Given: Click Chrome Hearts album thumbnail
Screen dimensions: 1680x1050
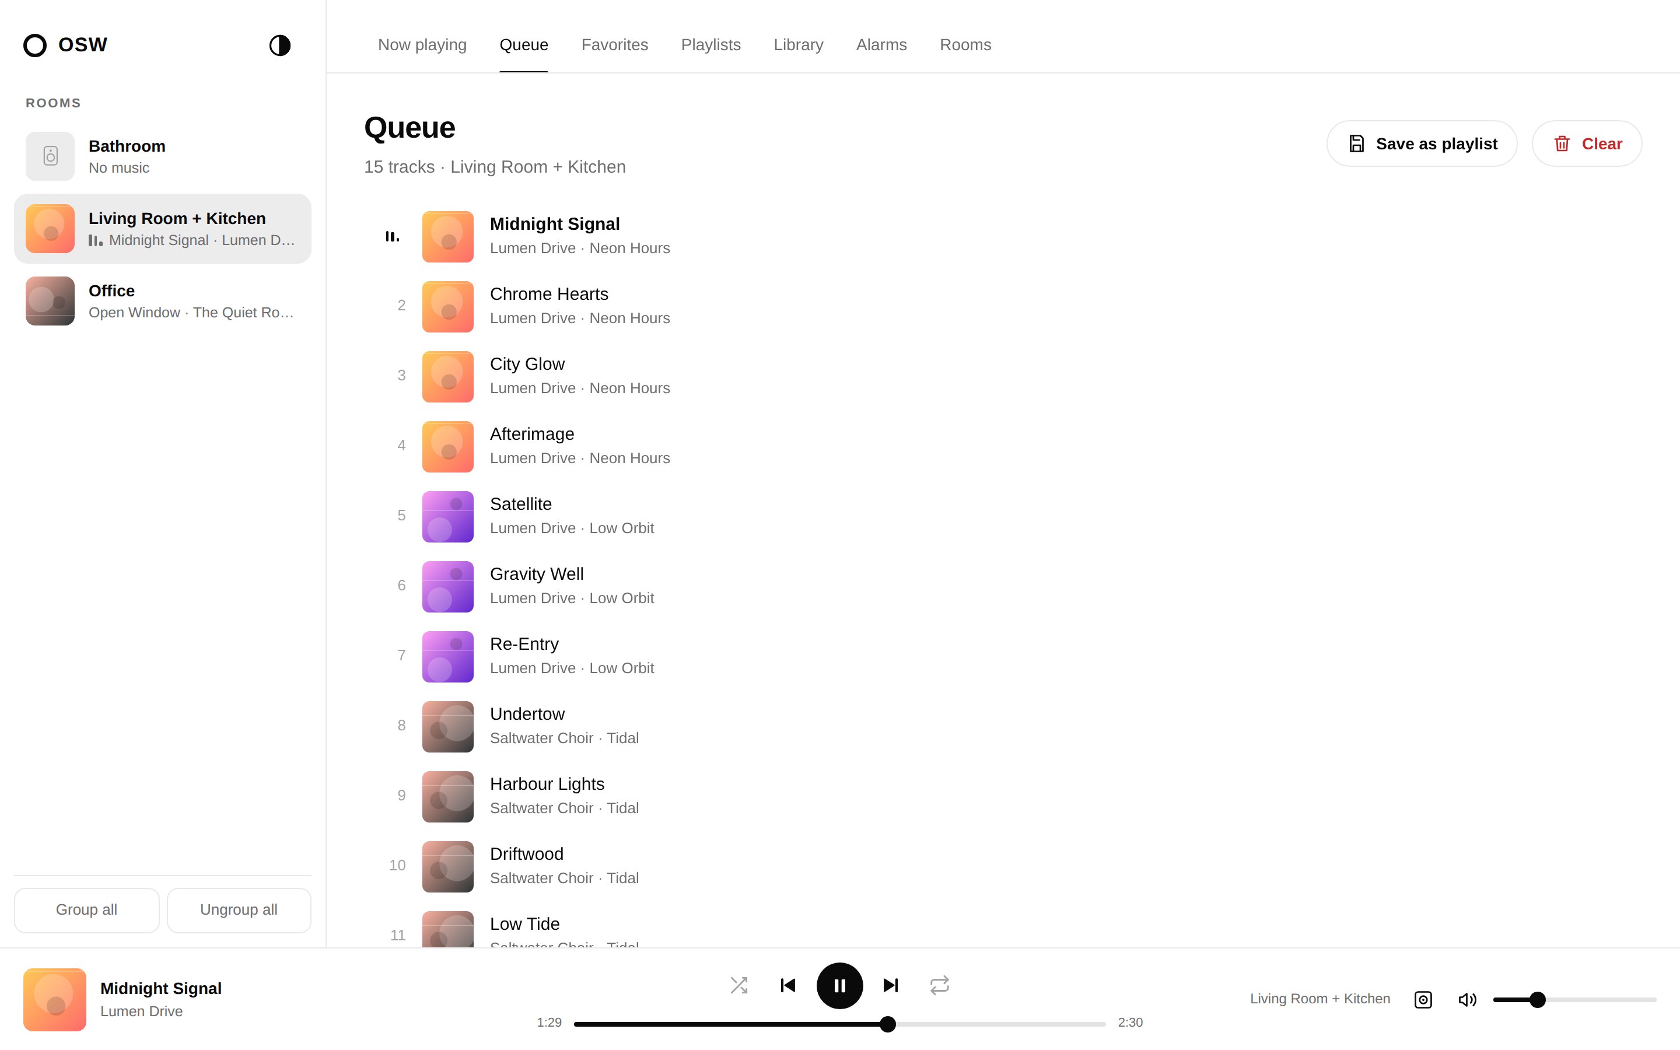Looking at the screenshot, I should click(x=448, y=306).
